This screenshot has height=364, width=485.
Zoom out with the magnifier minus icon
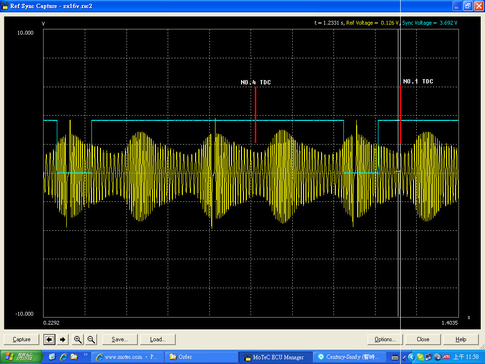coord(91,339)
